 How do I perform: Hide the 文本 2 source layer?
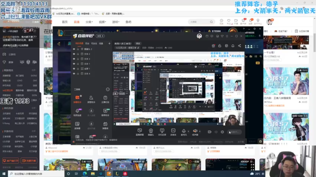[74, 54]
